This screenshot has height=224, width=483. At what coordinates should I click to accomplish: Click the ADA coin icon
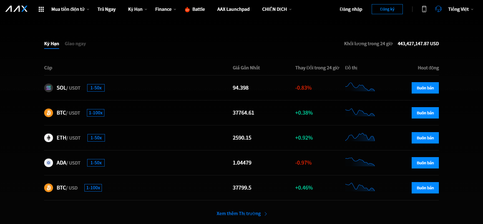(49, 163)
